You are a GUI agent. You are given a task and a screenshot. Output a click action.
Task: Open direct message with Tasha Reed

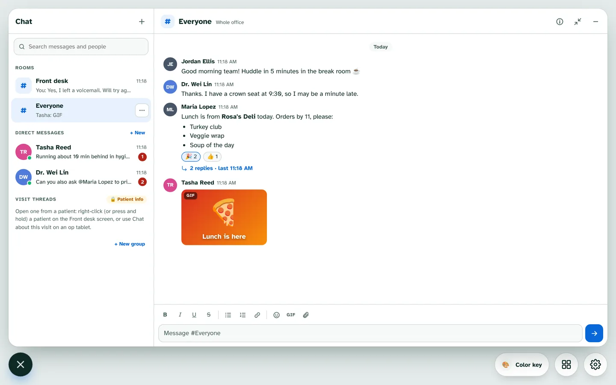coord(81,152)
